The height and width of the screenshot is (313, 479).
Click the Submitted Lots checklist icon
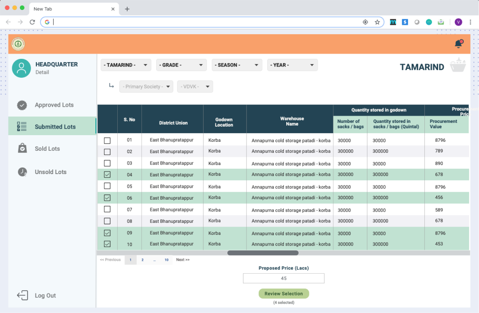click(22, 126)
